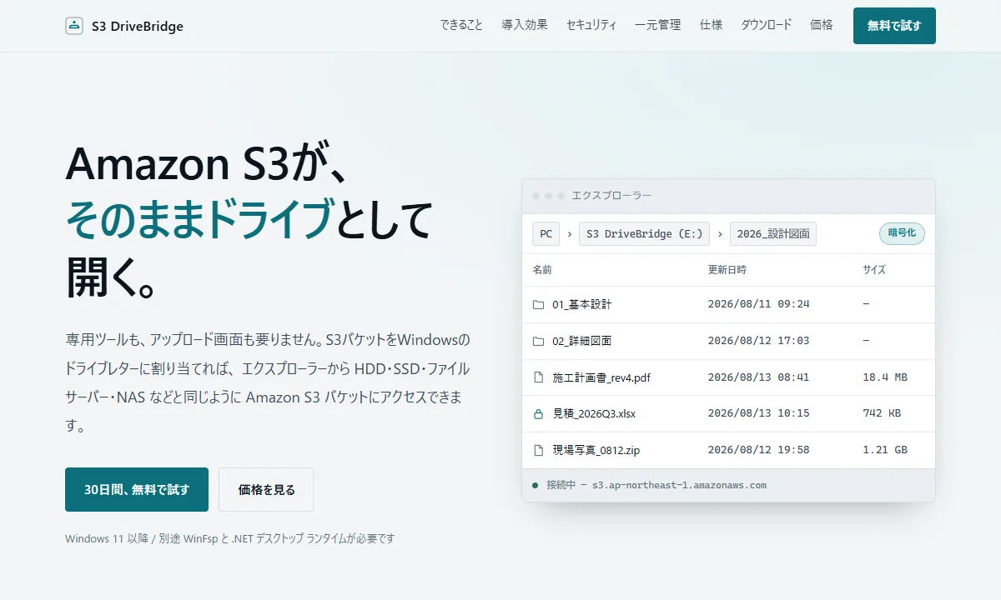Click the S3 DriveBridge logo icon

74,26
